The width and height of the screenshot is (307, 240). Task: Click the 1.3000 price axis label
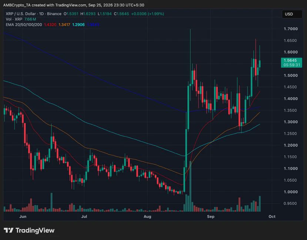point(291,122)
